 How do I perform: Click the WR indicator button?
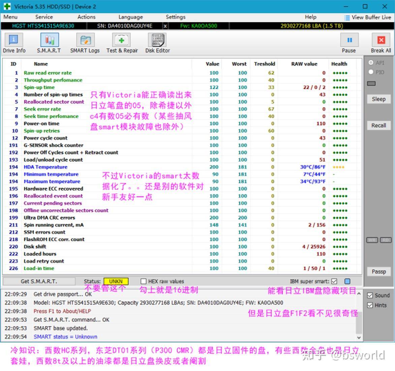(x=372, y=240)
